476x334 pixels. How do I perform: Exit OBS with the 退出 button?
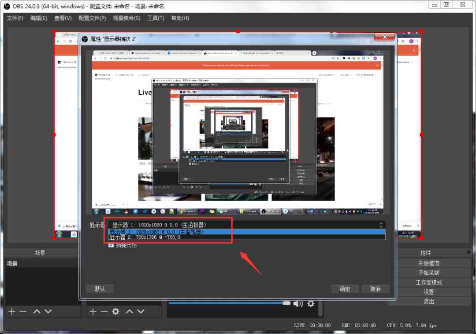point(429,301)
